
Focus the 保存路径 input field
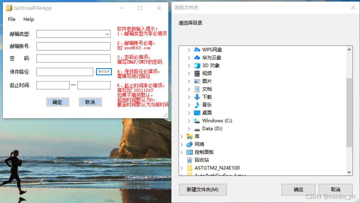(65, 72)
